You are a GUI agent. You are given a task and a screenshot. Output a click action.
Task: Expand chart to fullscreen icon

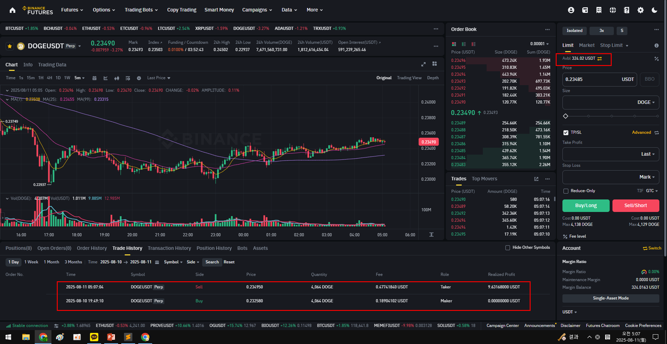[x=423, y=64]
